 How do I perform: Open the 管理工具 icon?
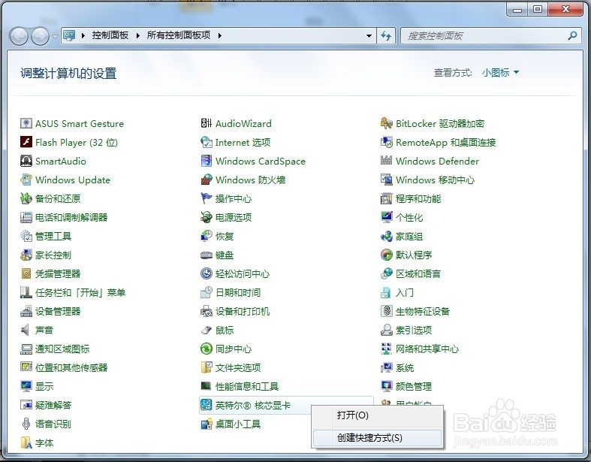[x=26, y=236]
